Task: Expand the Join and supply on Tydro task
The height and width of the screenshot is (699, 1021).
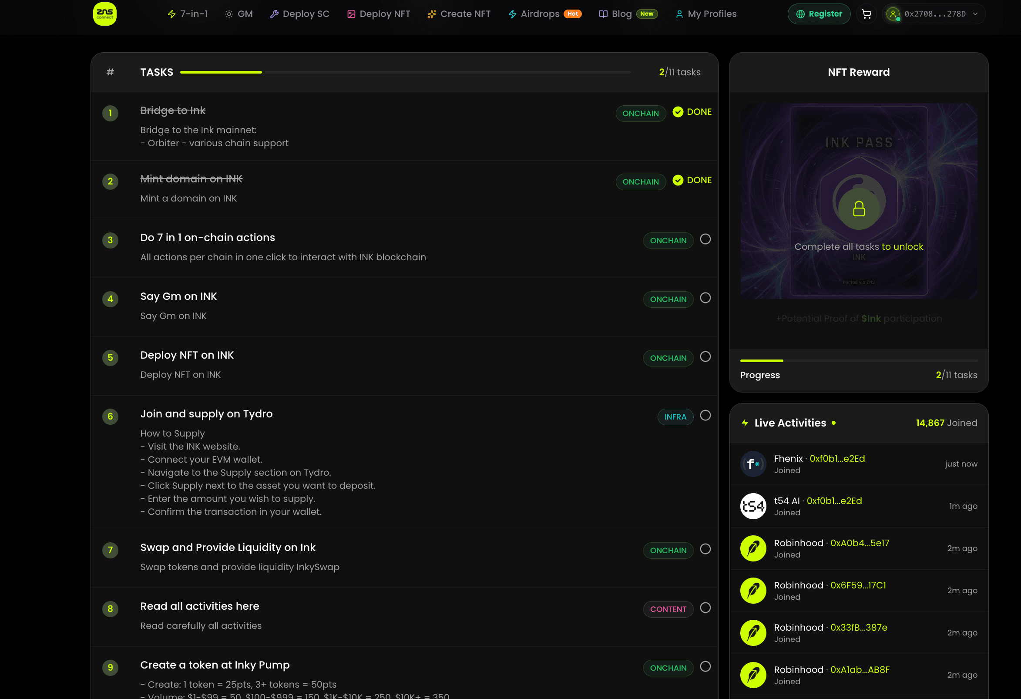Action: point(206,414)
